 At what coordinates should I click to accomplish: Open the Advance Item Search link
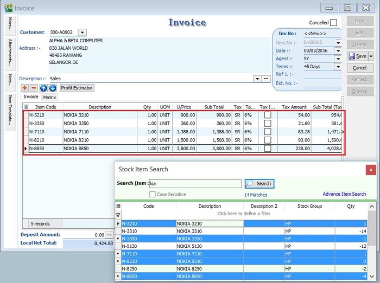[344, 194]
